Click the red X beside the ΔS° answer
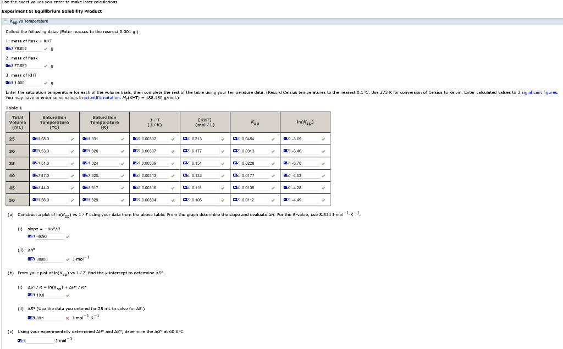This screenshot has height=349, width=563. point(67,318)
